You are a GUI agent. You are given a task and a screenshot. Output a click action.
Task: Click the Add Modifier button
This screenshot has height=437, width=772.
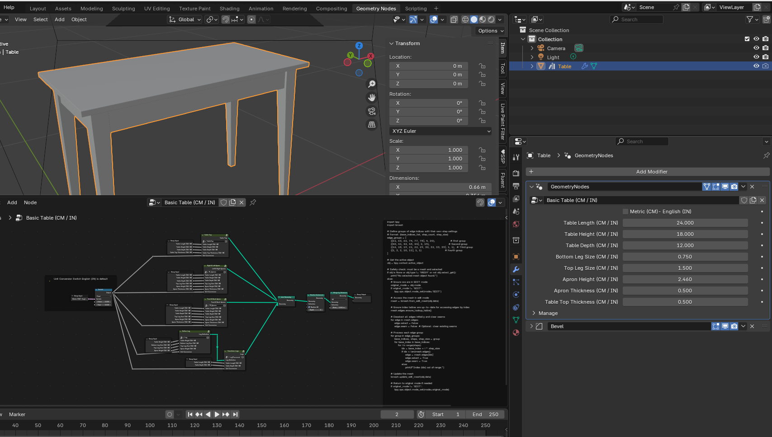point(648,172)
